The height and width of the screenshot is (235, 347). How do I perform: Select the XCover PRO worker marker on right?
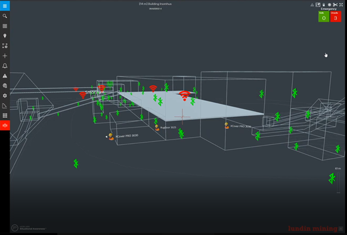pos(227,126)
